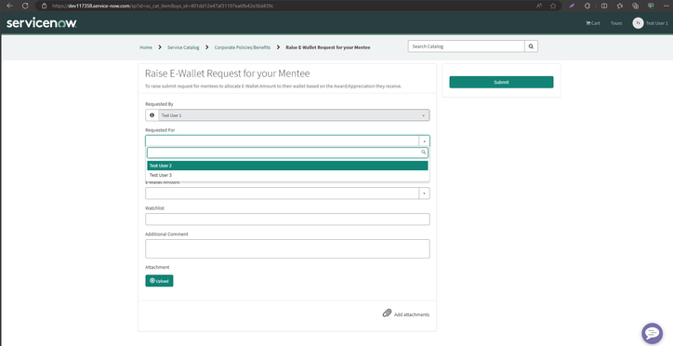Click the Requested By label
Screen dimensions: 673x346
(159, 104)
